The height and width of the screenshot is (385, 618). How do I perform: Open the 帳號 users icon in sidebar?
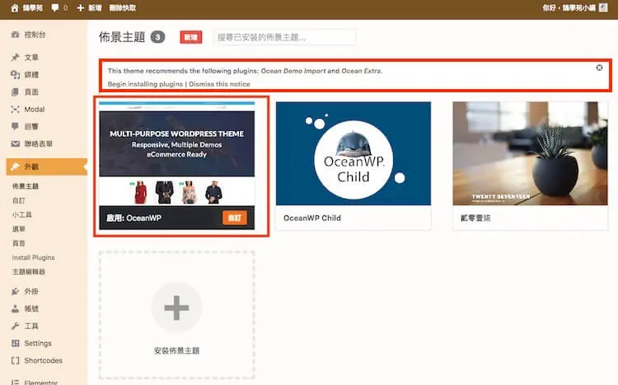[16, 309]
